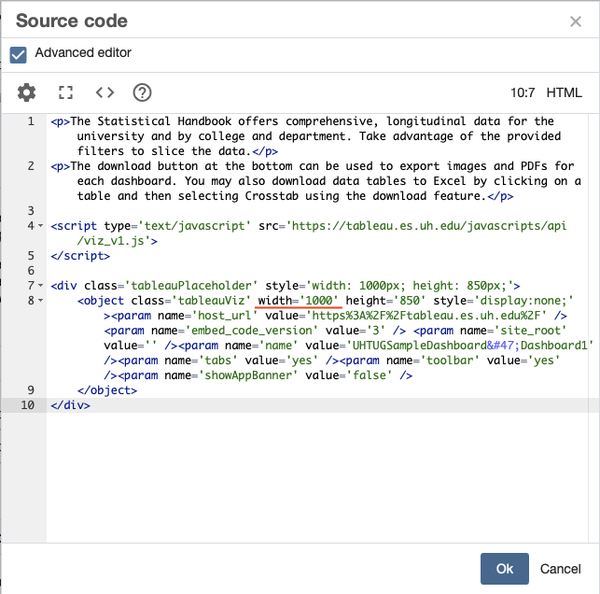Select line number 1 in gutter
The height and width of the screenshot is (594, 600).
[31, 121]
